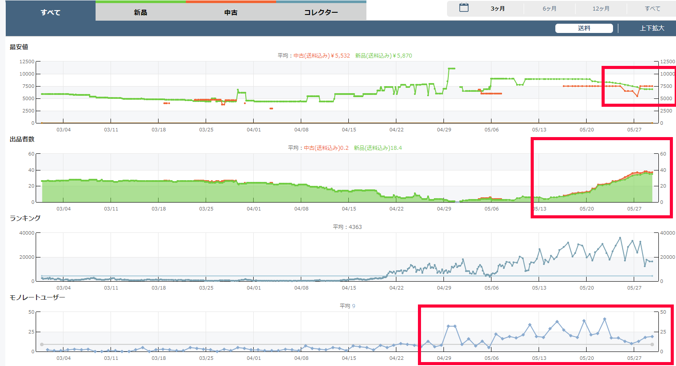Hide 新品(送料込み) 18.4 series in 出品者数 chart
Image resolution: width=676 pixels, height=366 pixels.
point(378,148)
